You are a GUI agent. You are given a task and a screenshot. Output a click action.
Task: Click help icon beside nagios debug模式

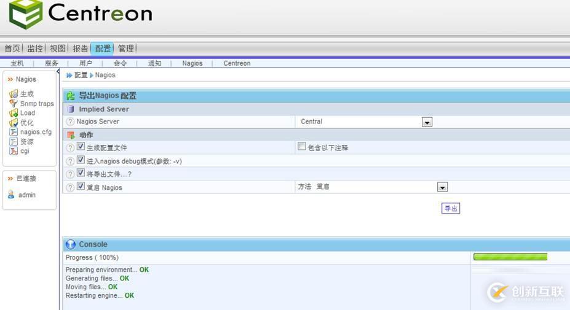tap(70, 161)
